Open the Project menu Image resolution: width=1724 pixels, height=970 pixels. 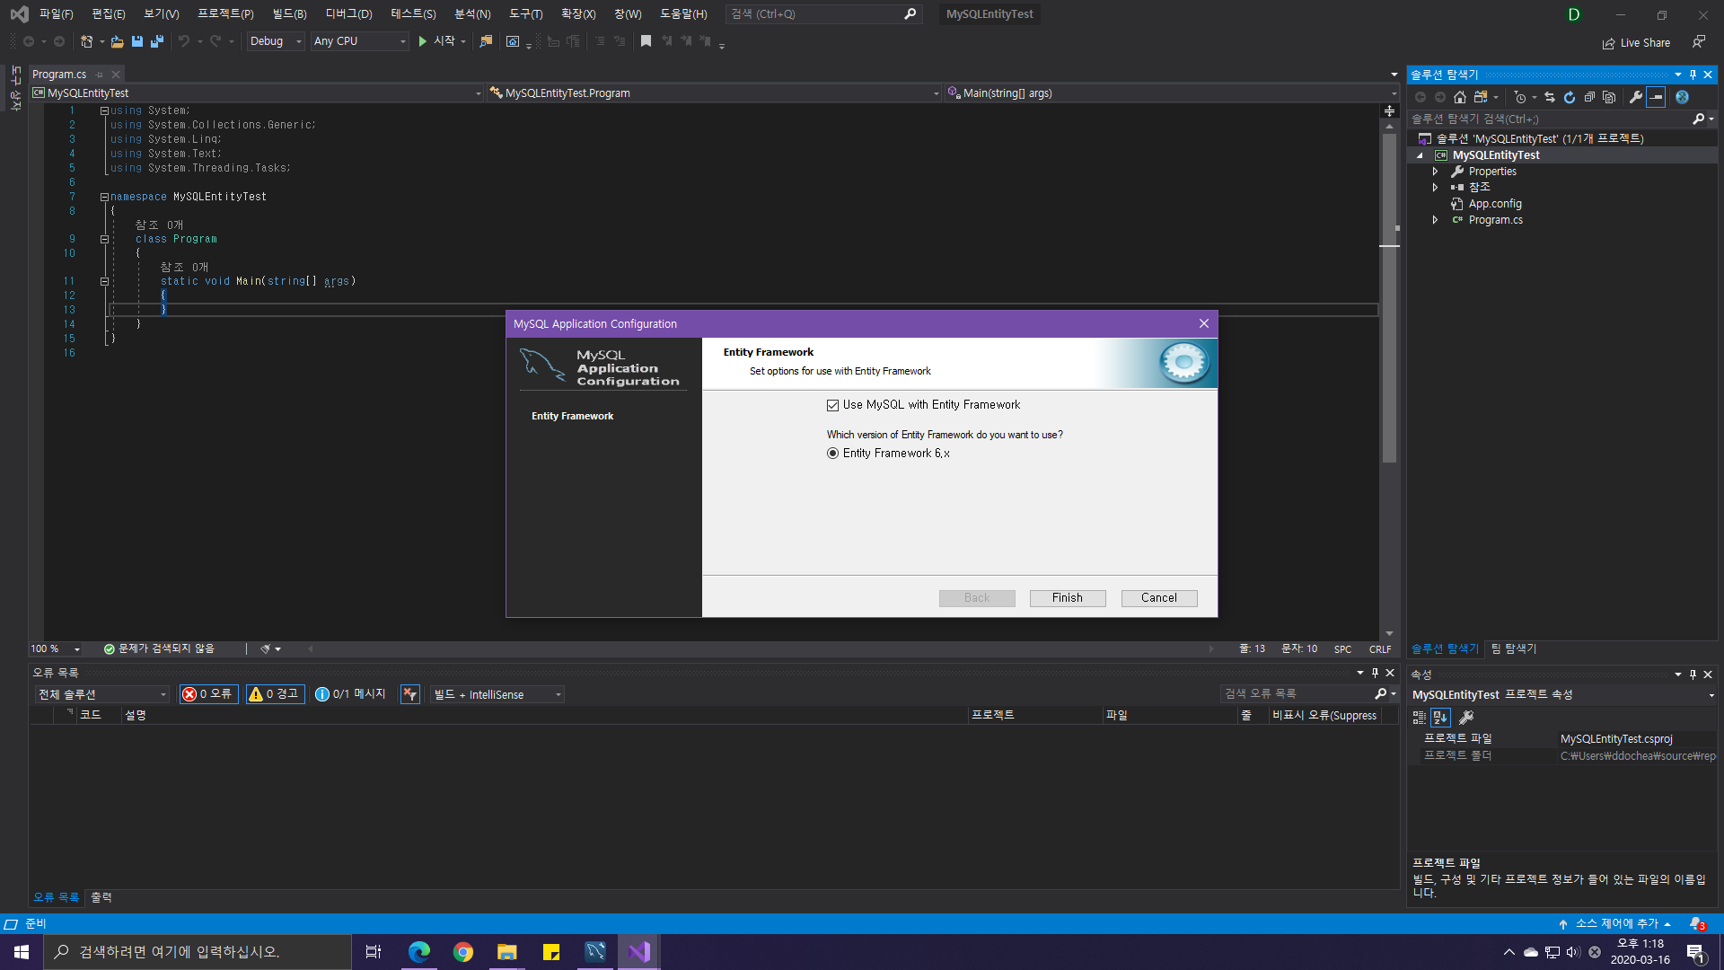[225, 13]
